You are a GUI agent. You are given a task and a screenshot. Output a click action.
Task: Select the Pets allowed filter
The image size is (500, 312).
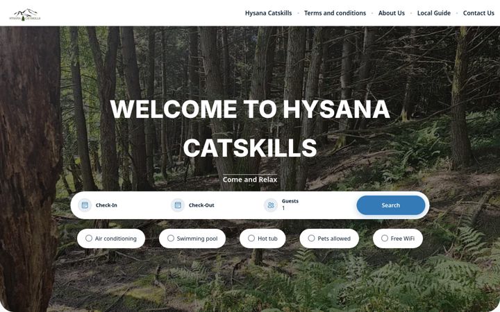[329, 239]
